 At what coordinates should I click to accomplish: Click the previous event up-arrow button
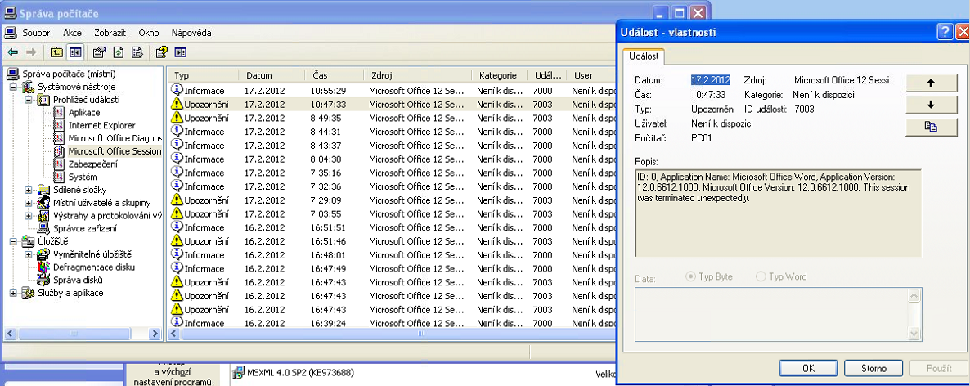point(931,83)
